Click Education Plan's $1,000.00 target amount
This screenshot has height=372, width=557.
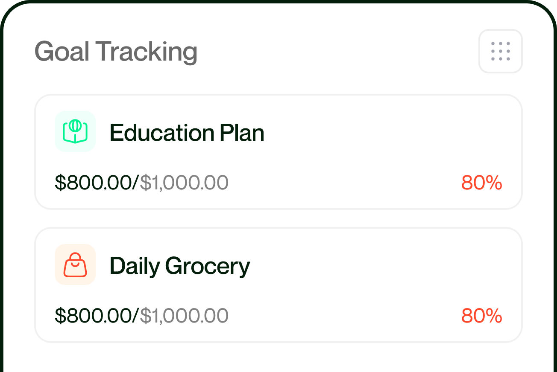pyautogui.click(x=184, y=183)
